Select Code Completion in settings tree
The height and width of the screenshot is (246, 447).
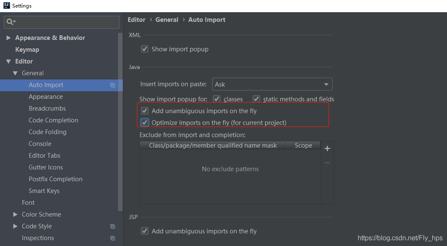click(x=54, y=120)
